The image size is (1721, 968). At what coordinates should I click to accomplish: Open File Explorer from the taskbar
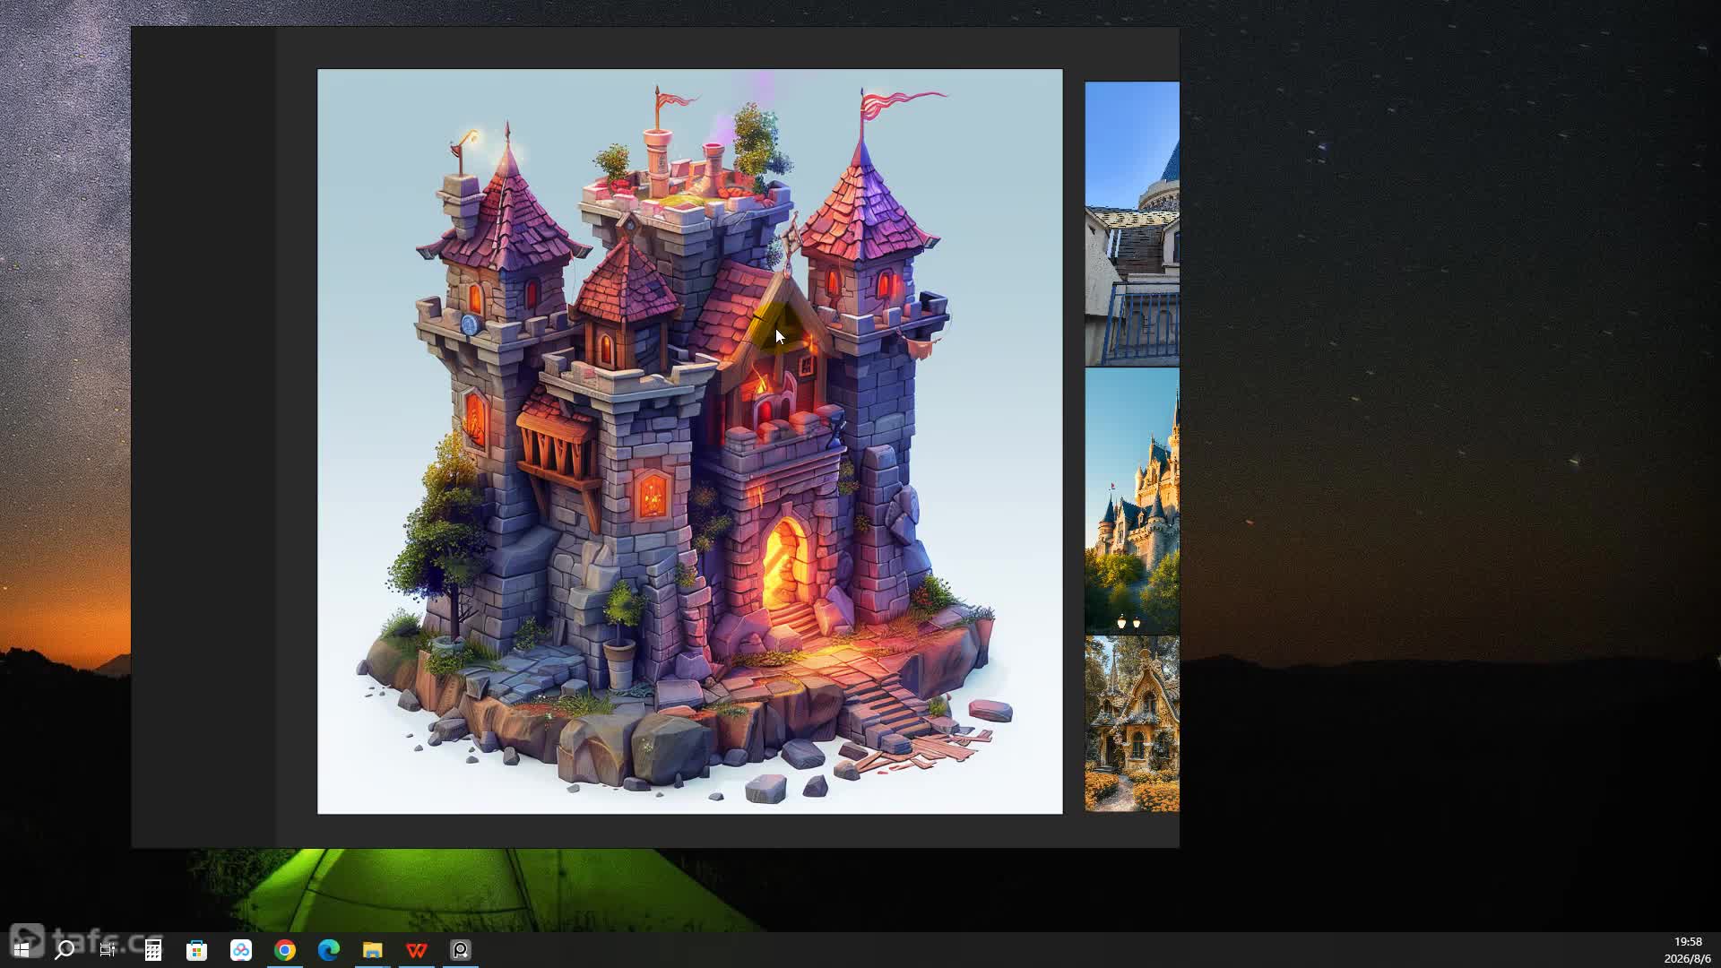tap(373, 949)
